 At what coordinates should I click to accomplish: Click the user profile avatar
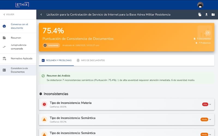coord(200,5)
